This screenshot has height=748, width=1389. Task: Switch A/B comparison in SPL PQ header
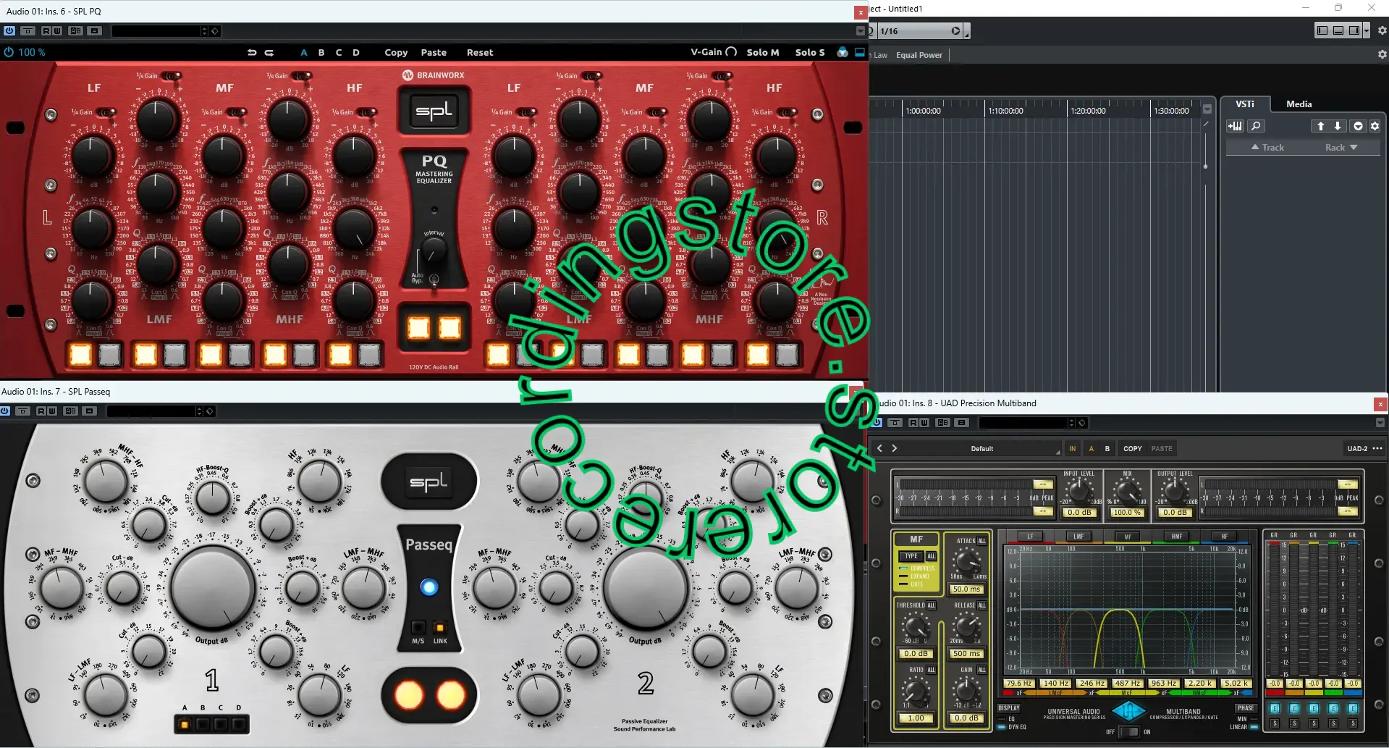tap(75, 31)
